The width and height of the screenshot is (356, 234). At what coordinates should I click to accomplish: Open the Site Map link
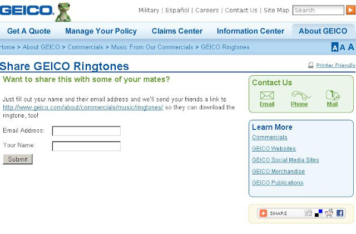[x=276, y=10]
